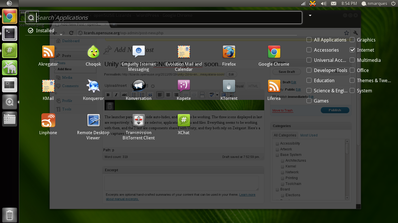The width and height of the screenshot is (398, 223).
Task: Click the Chrome icon in the launcher
Action: pyautogui.click(x=10, y=16)
